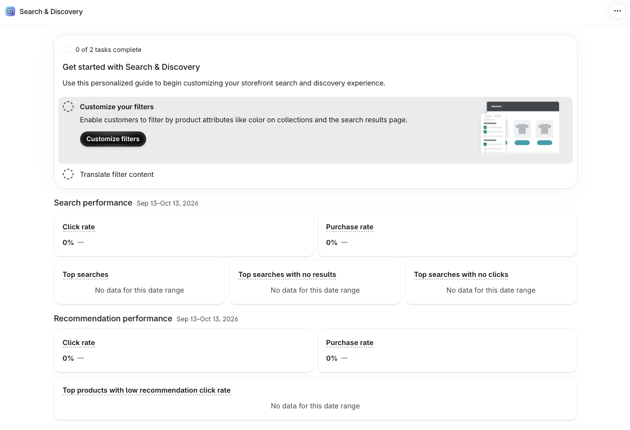
Task: Click the Top searches with no results label
Action: [287, 275]
